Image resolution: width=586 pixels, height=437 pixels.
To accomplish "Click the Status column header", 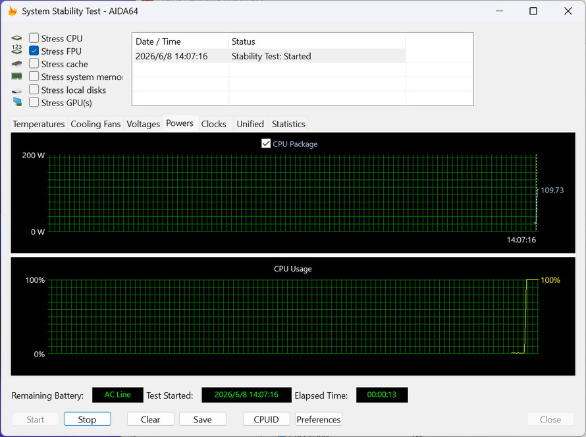I will point(317,42).
